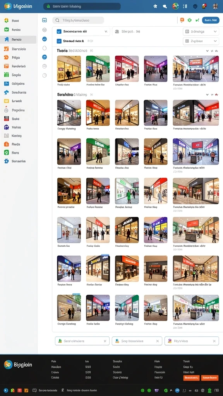Click the green gear icon near the blue button
This screenshot has width=223, height=396.
point(189,20)
